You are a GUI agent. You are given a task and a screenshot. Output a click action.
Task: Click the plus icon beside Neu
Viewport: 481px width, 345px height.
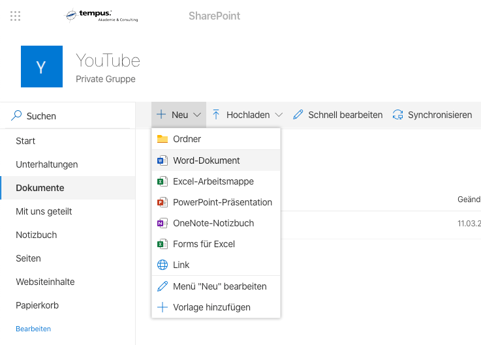click(x=161, y=115)
